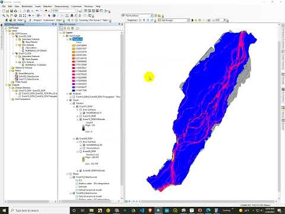Click the Event10_DEM Hillshade grayscale ramp
Viewport: 285px width, 214px height.
pyautogui.click(x=84, y=128)
